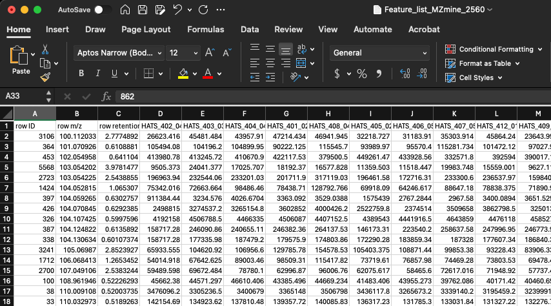
Task: Select all cells with corner triangle
Action: click(6, 114)
